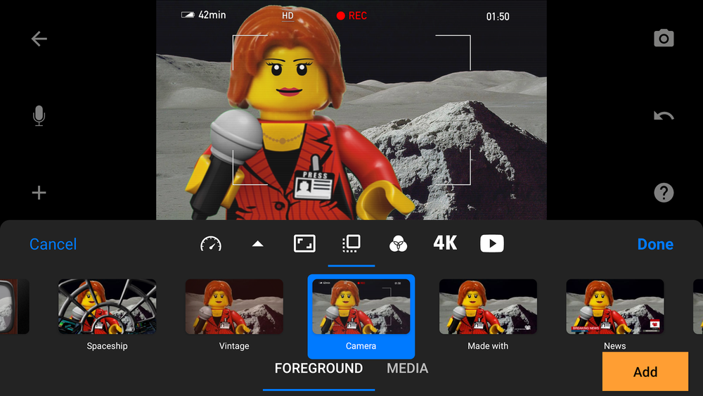Screen dimensions: 703x396
Task: Tap the undo arrow icon
Action: [664, 116]
